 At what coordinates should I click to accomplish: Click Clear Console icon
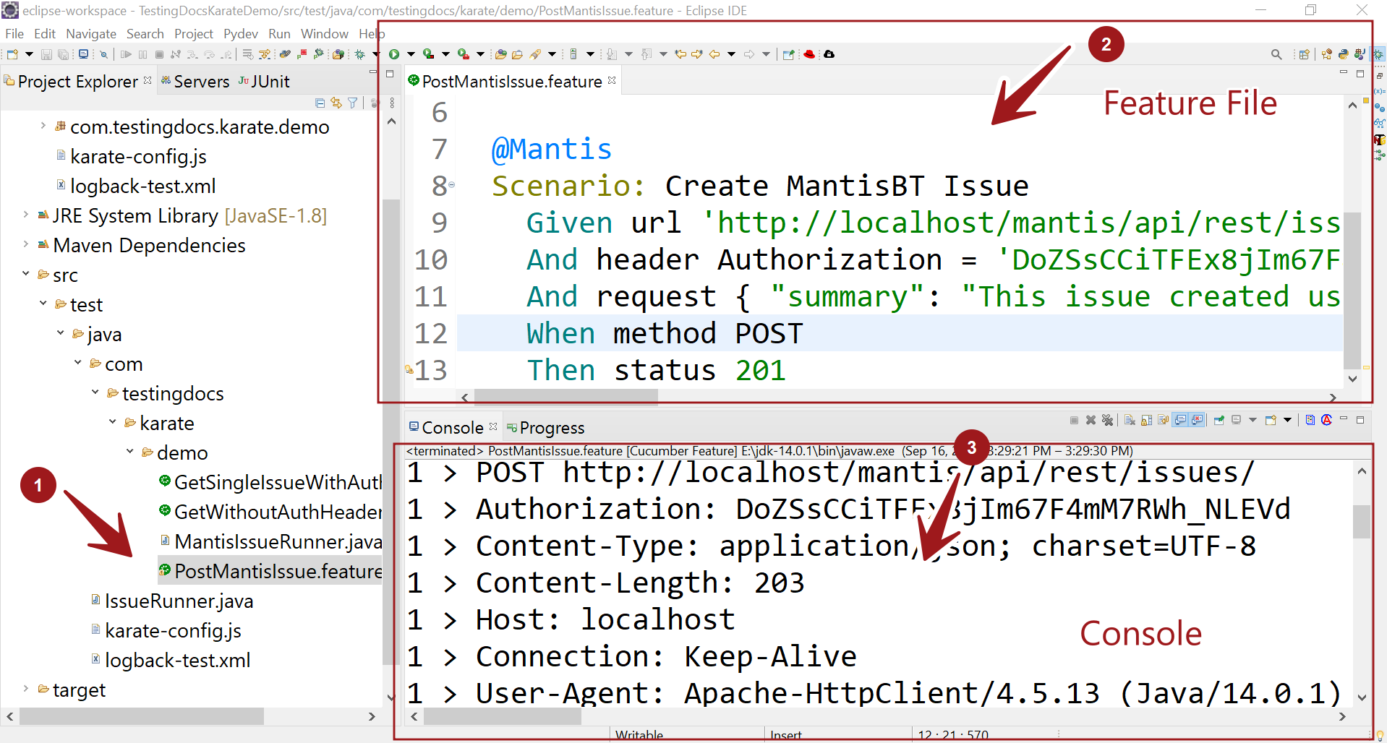[x=1130, y=420]
